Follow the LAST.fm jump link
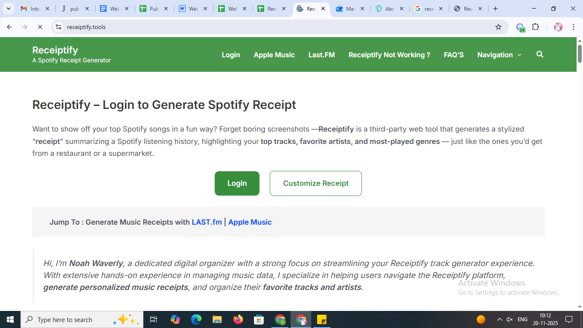 (x=207, y=222)
